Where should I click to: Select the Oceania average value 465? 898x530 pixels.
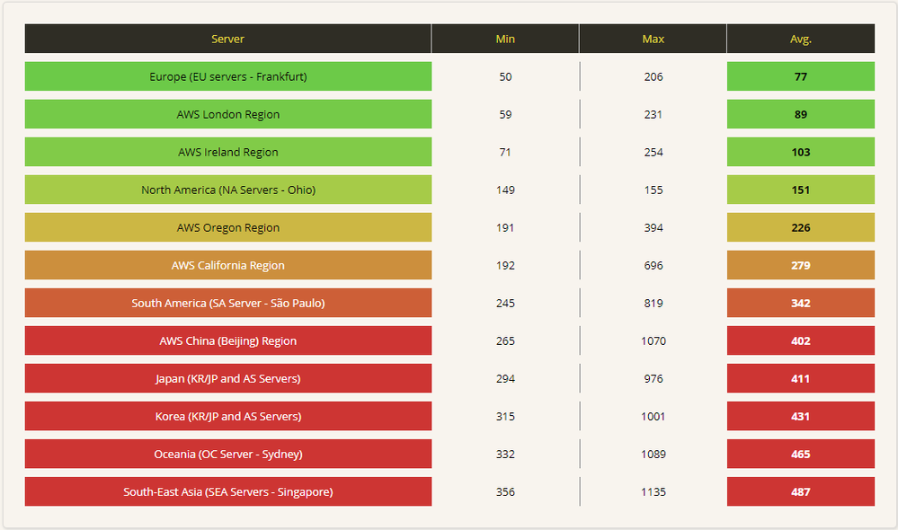801,454
